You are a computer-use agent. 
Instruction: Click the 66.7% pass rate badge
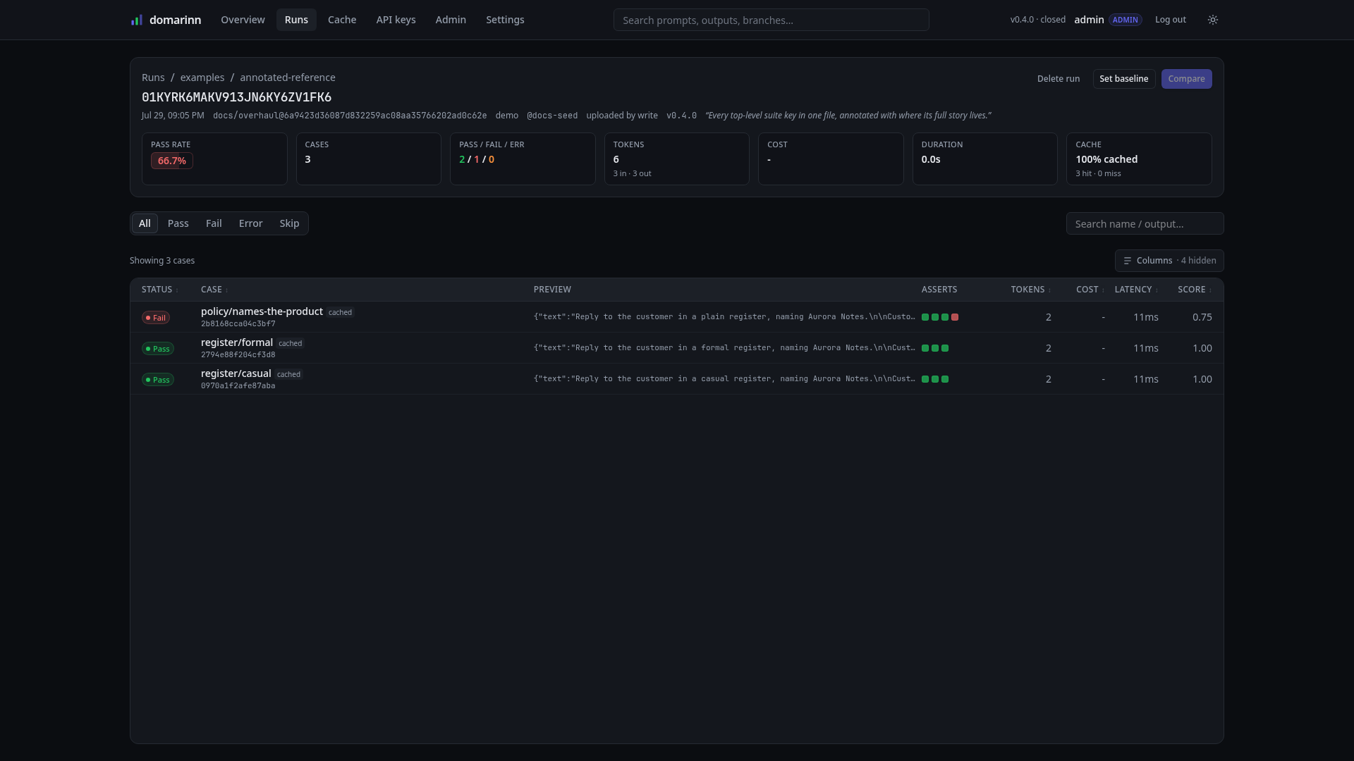point(172,161)
